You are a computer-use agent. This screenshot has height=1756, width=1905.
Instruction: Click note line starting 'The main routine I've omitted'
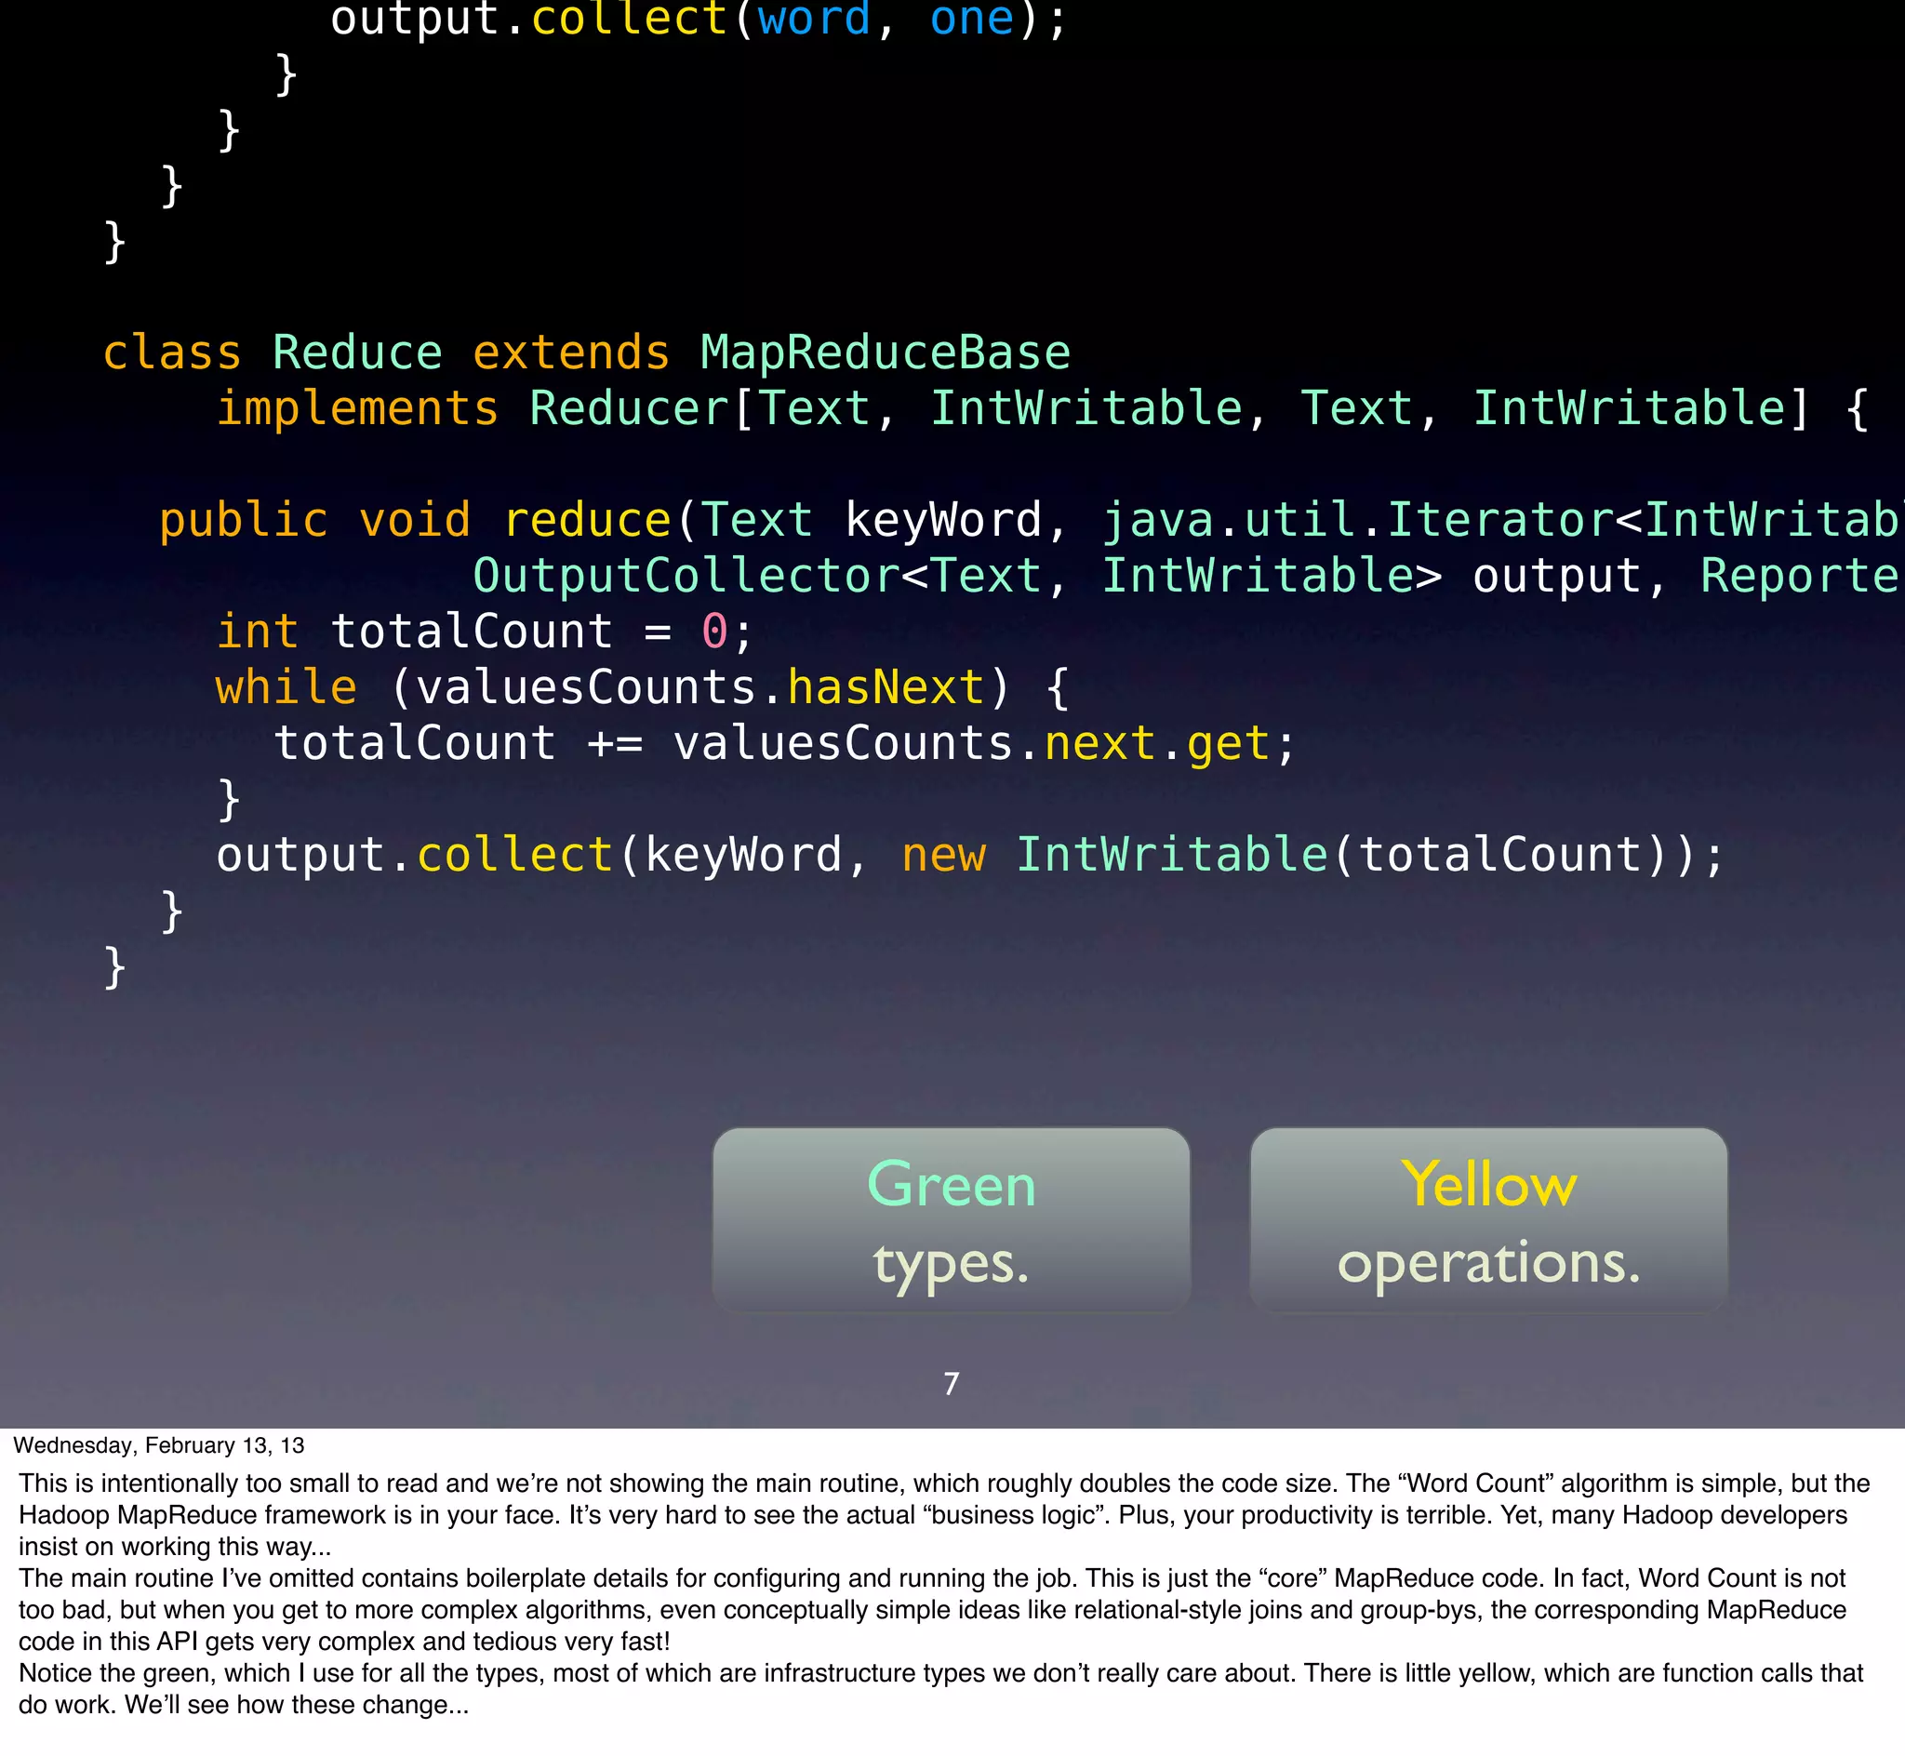tap(932, 1578)
